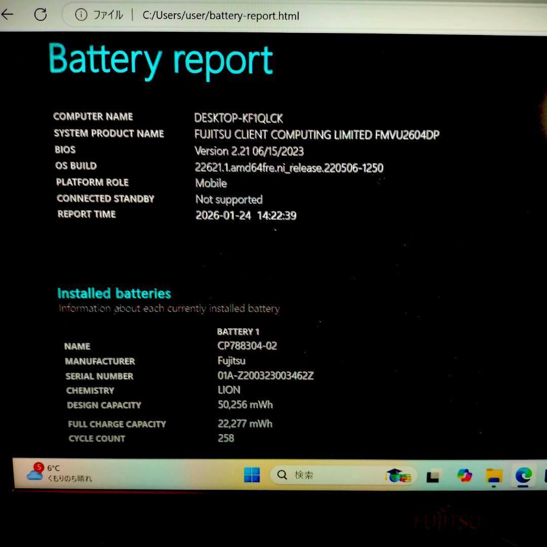Image resolution: width=547 pixels, height=547 pixels.
Task: Launch Copilot from the taskbar
Action: [x=465, y=475]
